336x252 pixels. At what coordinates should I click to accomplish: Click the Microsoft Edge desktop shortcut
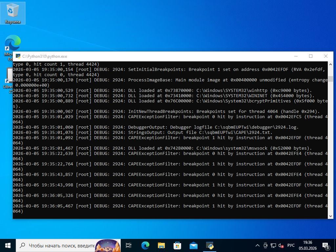12,44
